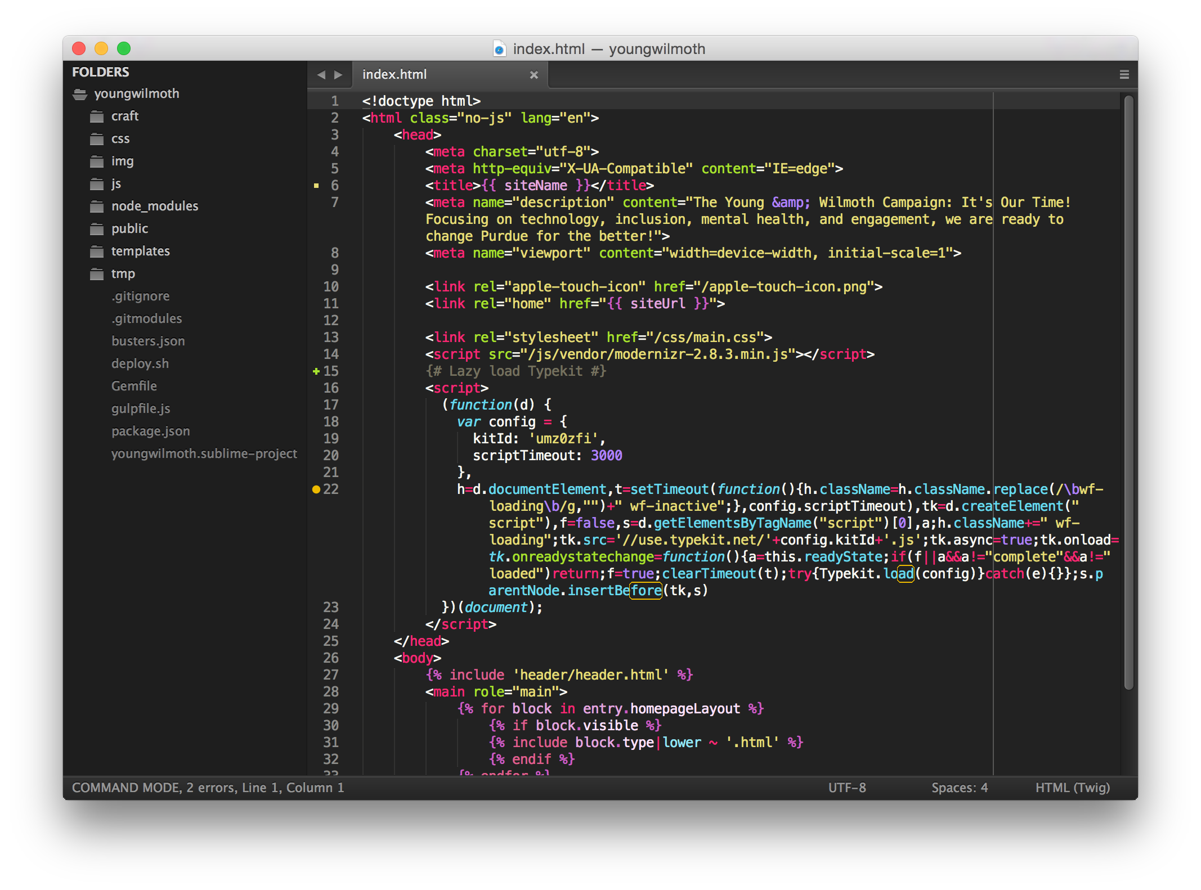Expand the templates folder

click(x=97, y=251)
